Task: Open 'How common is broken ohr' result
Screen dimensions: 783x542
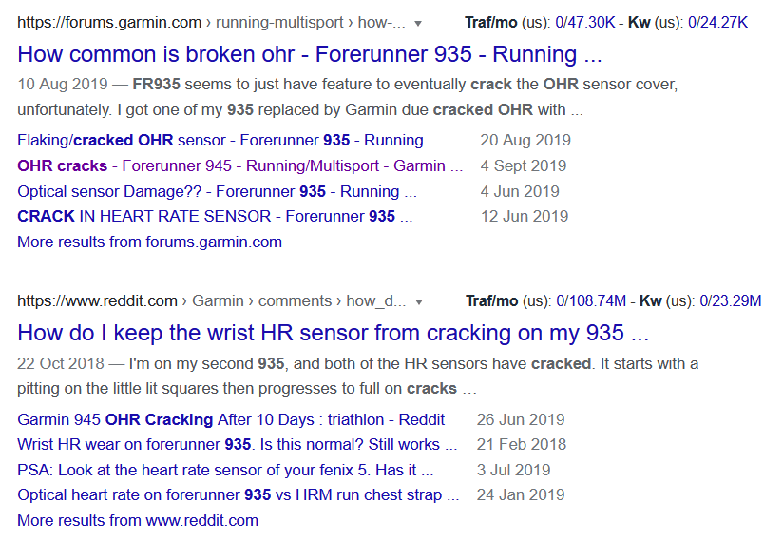Action: pos(310,53)
